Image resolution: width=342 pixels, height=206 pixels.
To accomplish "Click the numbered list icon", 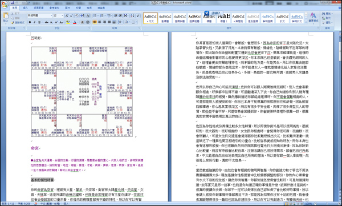I will [102, 16].
